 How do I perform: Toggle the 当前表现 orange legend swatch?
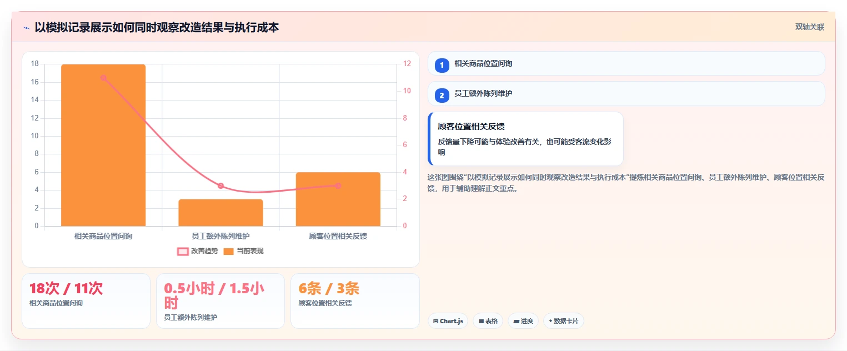(x=228, y=251)
